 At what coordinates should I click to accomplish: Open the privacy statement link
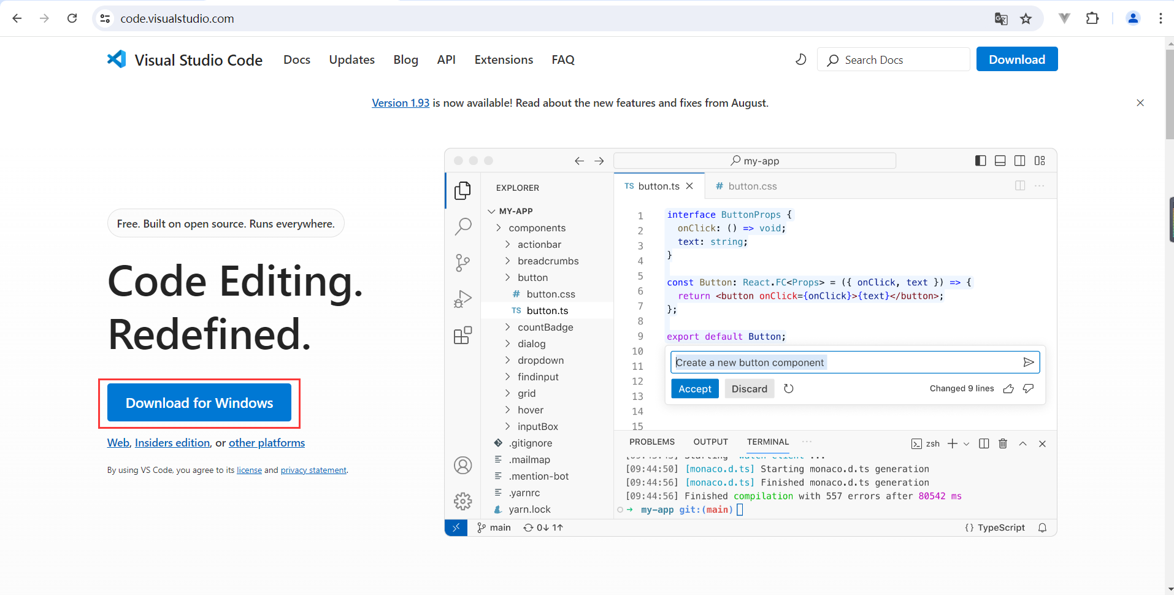click(x=313, y=470)
